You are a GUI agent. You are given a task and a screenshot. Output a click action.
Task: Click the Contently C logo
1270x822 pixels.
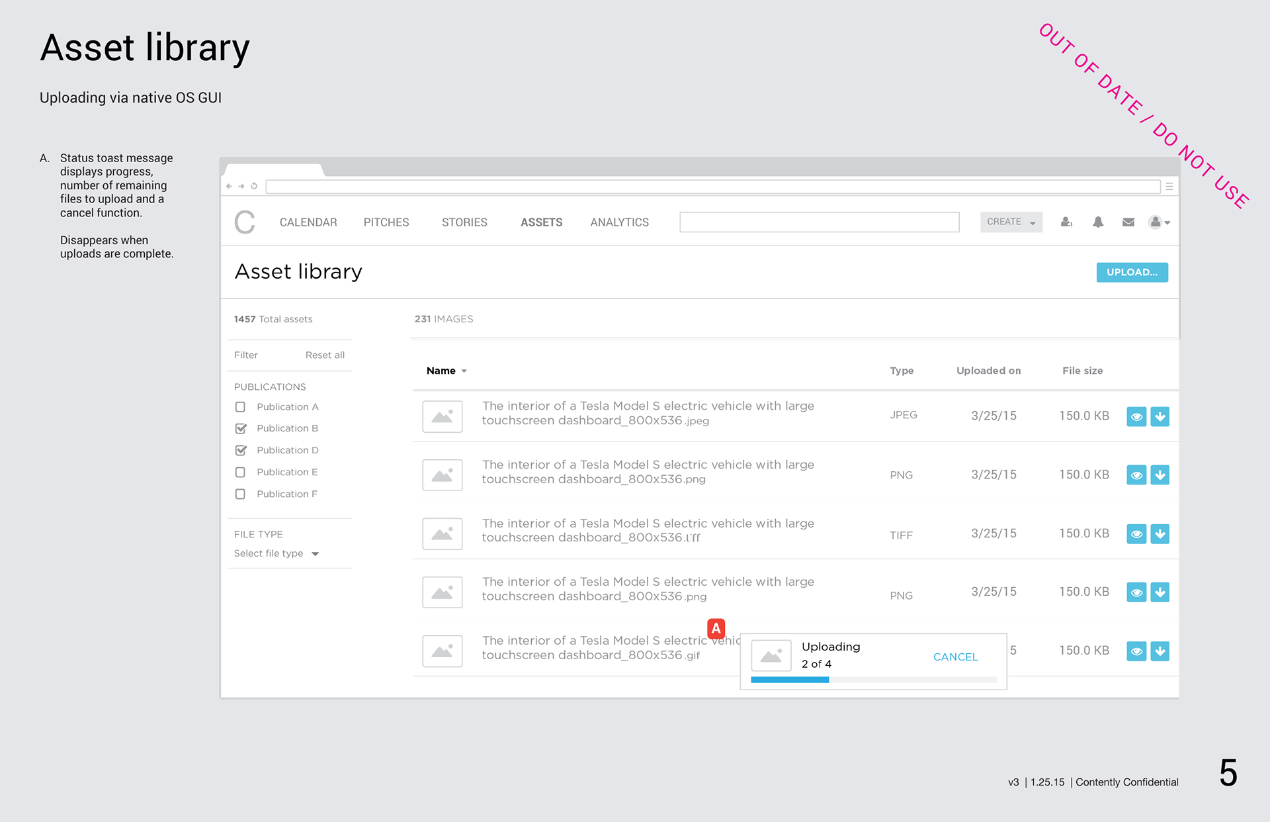245,222
